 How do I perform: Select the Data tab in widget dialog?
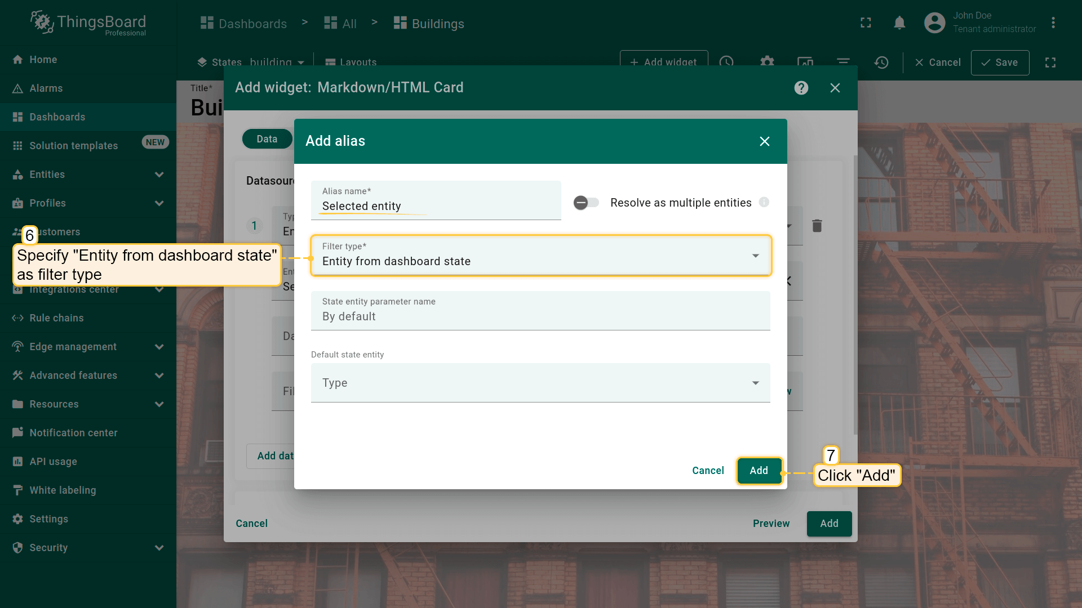[x=267, y=139]
